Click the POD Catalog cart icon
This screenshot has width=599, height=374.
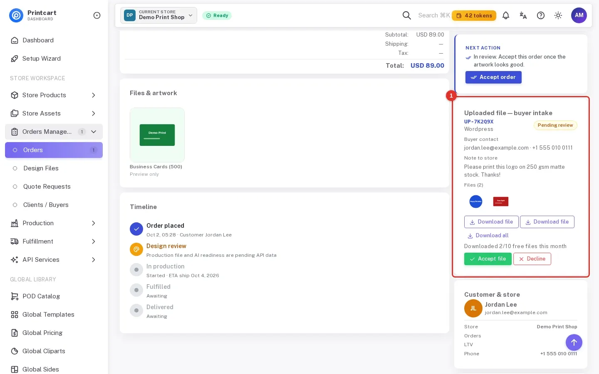coord(15,296)
